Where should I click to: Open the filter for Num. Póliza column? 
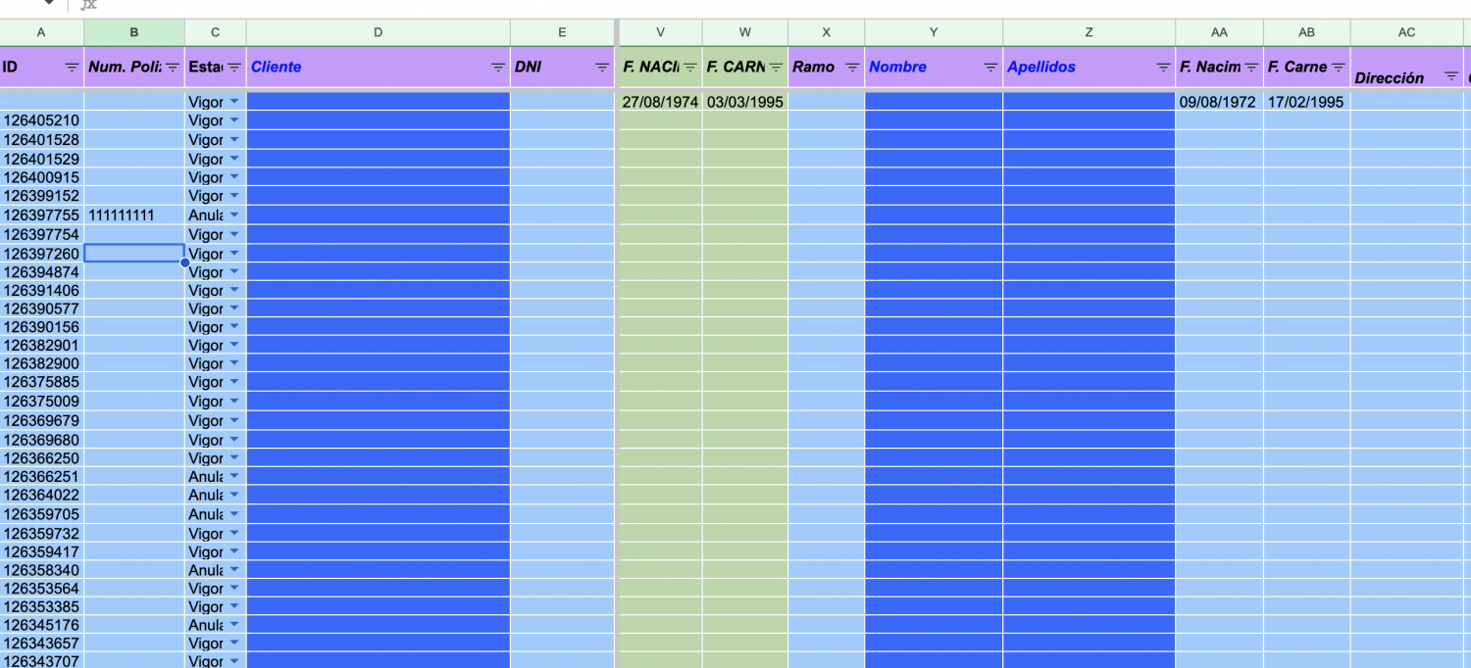[x=173, y=68]
